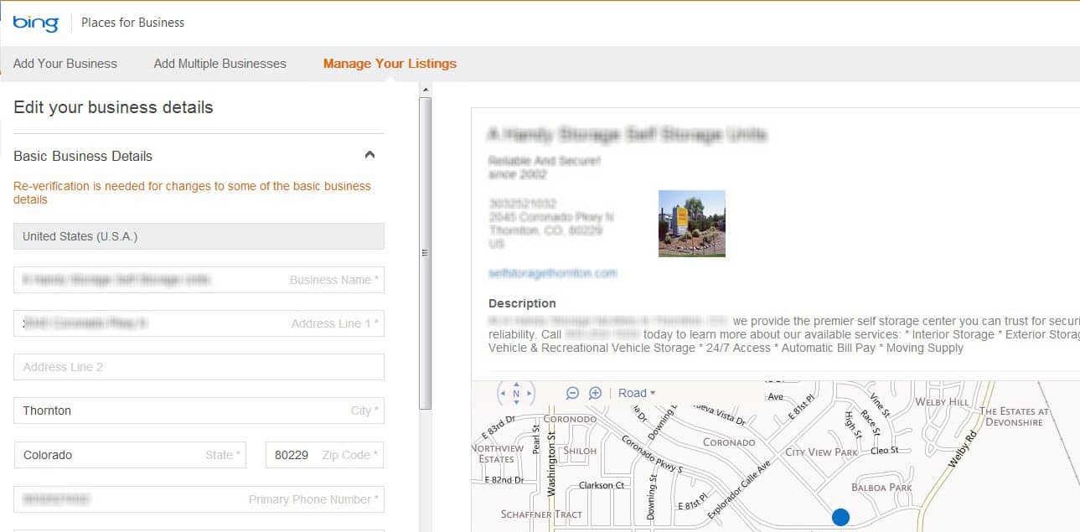
Task: Click the Bing logo
Action: coord(35,23)
